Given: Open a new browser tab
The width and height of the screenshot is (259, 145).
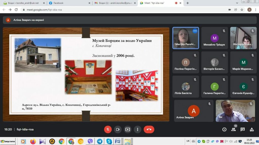Looking at the screenshot, I should coord(188,3).
